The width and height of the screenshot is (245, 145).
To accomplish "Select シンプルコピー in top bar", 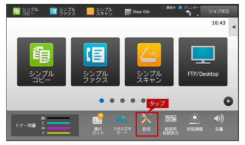I will [x=26, y=11].
